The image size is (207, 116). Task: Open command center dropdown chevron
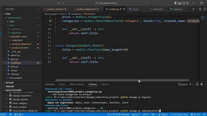[x=147, y=3]
